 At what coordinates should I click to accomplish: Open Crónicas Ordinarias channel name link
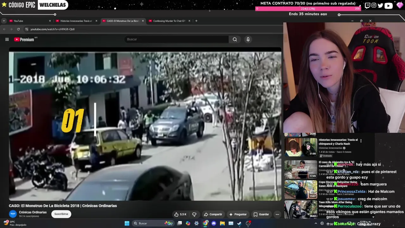click(33, 212)
